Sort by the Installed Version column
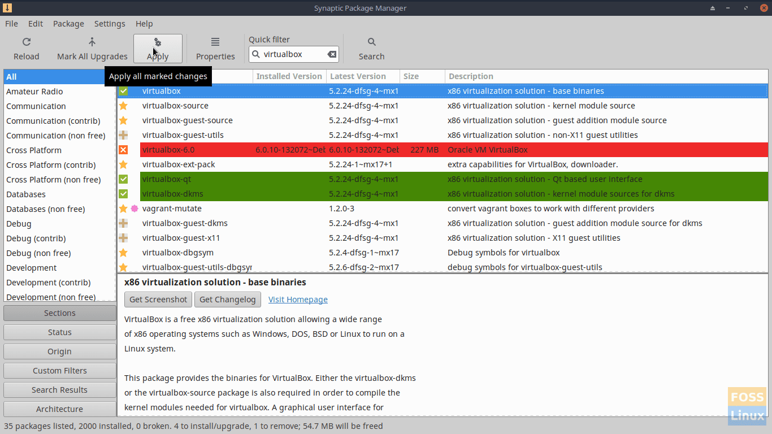 289,76
